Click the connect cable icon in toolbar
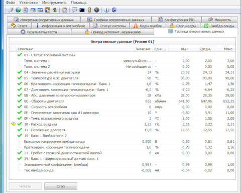This screenshot has height=193, width=241. coord(11,10)
